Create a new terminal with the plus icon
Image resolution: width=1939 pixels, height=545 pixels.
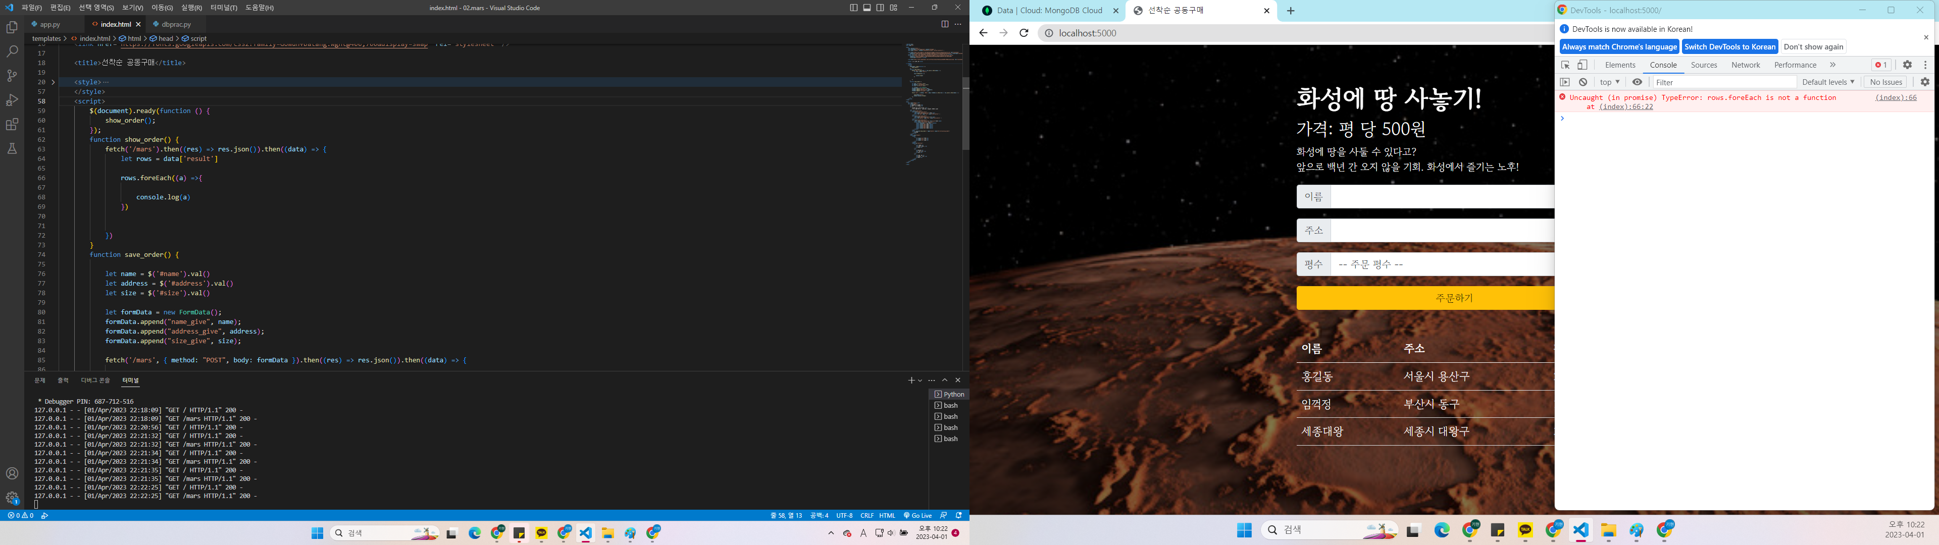pos(911,380)
